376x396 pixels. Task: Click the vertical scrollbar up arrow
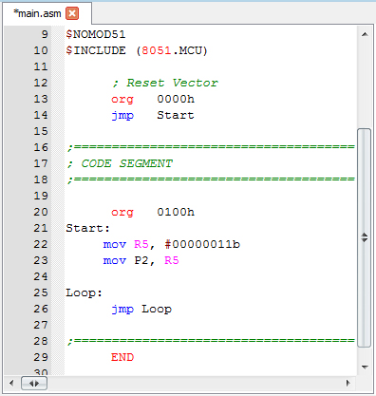click(365, 34)
